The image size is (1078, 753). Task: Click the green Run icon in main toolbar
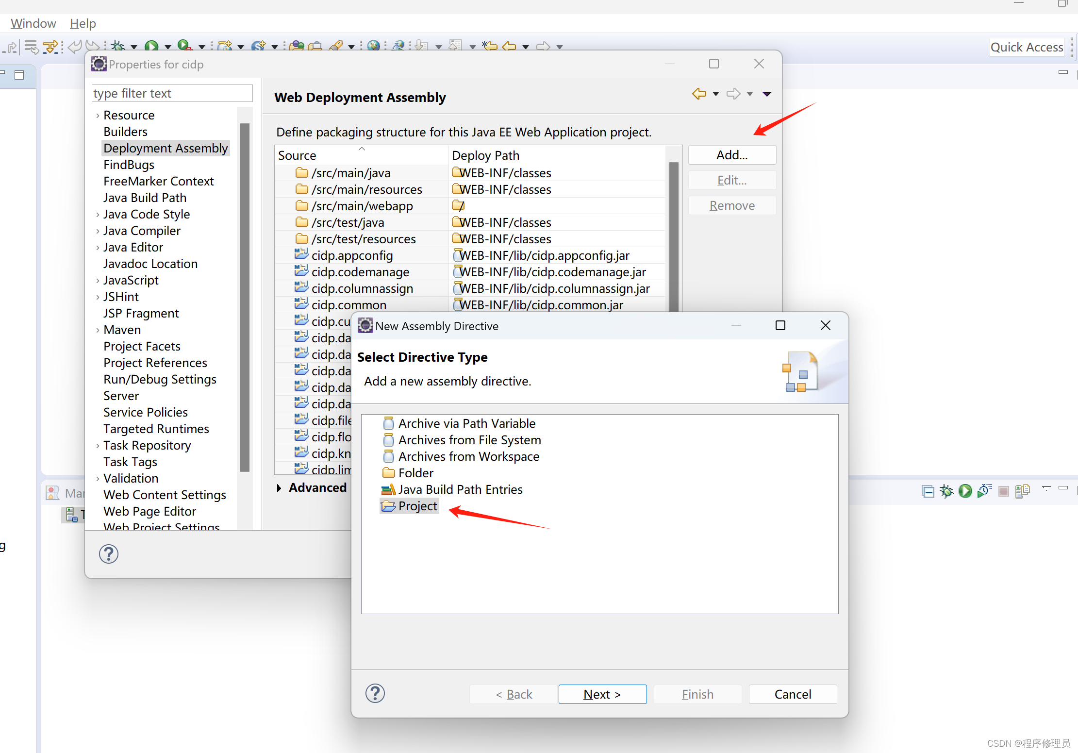point(152,46)
